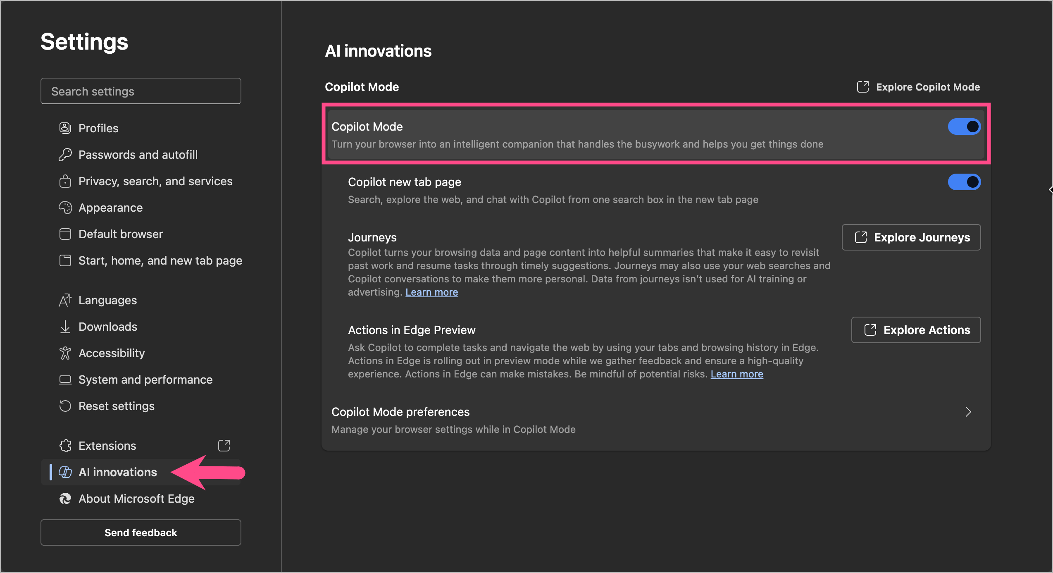Click the Privacy lock icon
Image resolution: width=1053 pixels, height=573 pixels.
tap(65, 181)
